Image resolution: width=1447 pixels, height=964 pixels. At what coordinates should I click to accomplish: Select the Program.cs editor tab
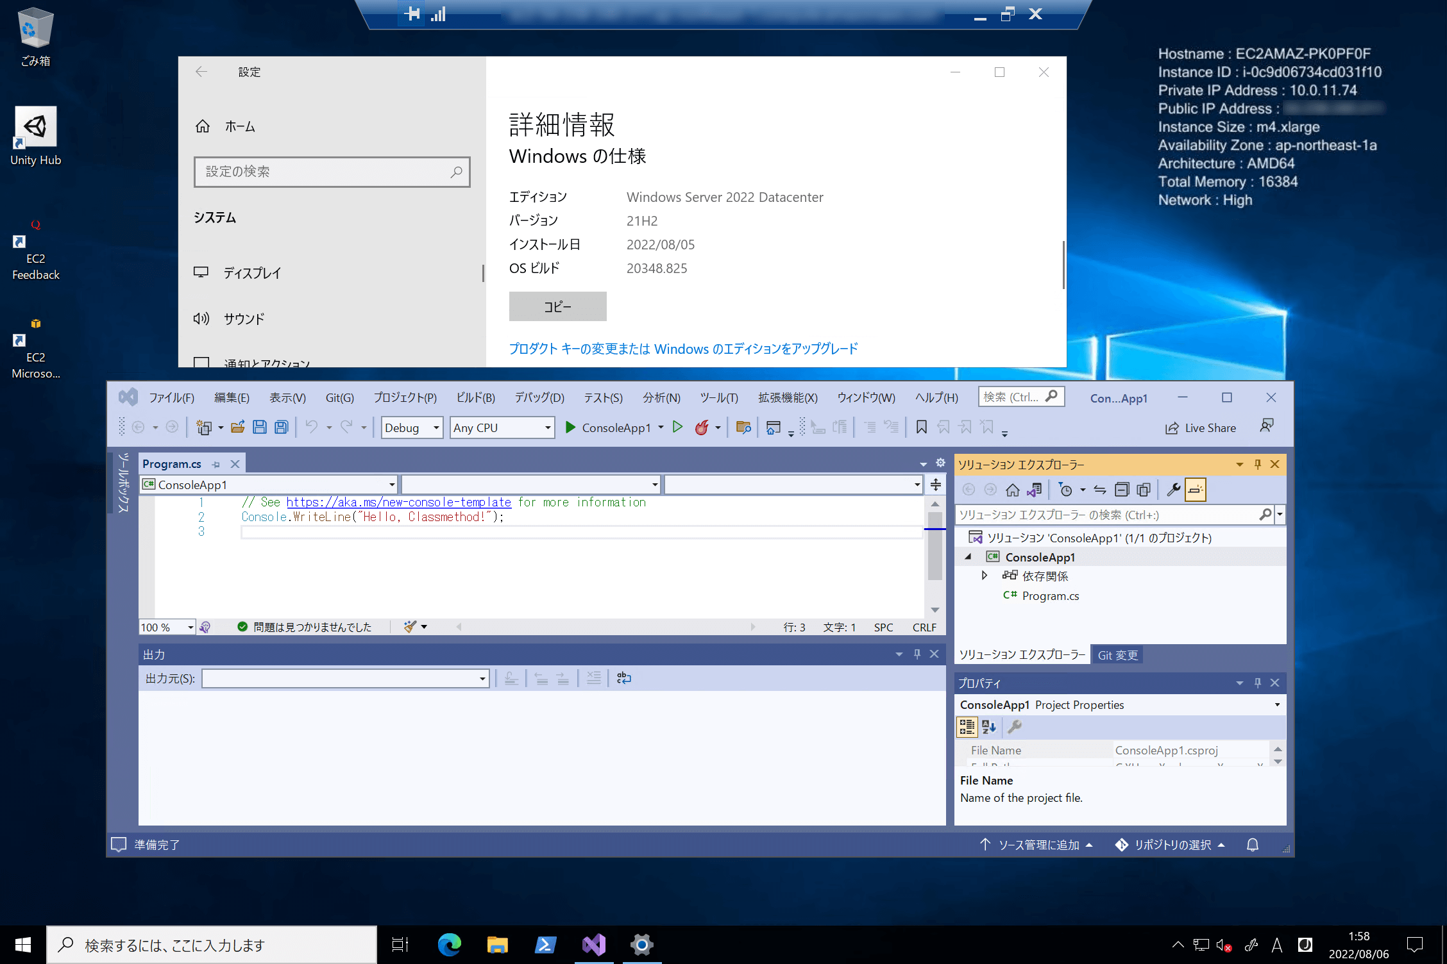coord(172,464)
